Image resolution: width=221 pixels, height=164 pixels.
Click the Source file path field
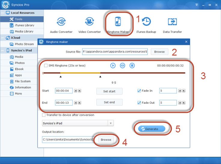[x=115, y=52]
